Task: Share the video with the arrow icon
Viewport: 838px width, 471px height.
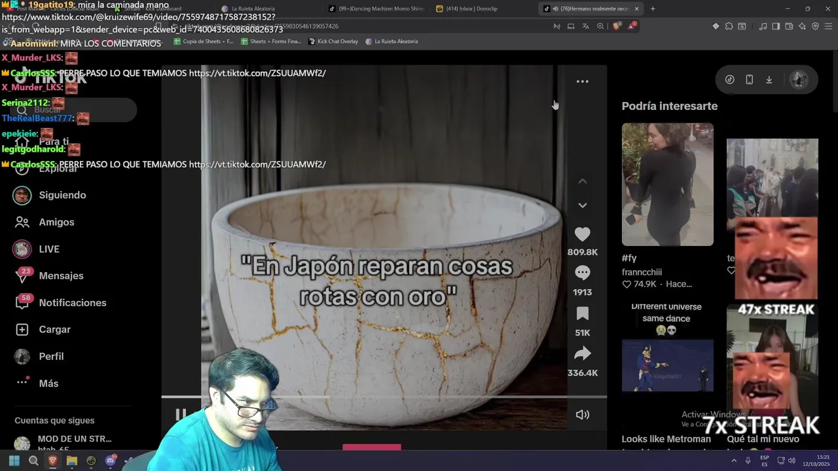Action: pos(582,354)
